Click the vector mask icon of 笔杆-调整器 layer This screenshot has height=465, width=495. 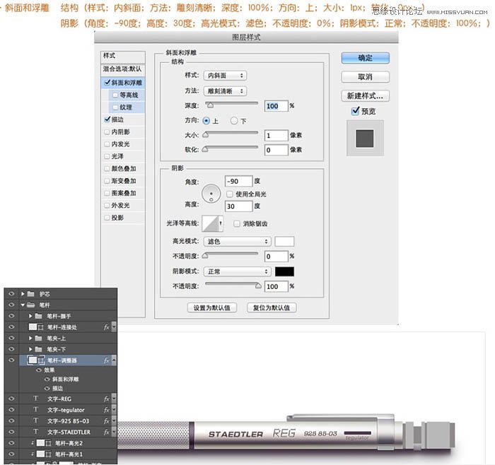tap(41, 360)
